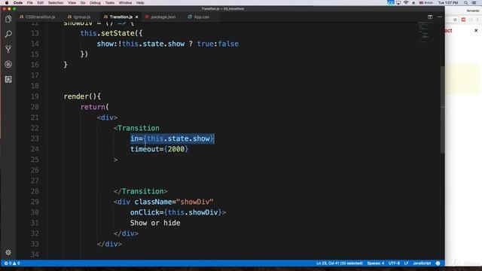
Task: Click errors and warnings count in status bar
Action: point(12,263)
